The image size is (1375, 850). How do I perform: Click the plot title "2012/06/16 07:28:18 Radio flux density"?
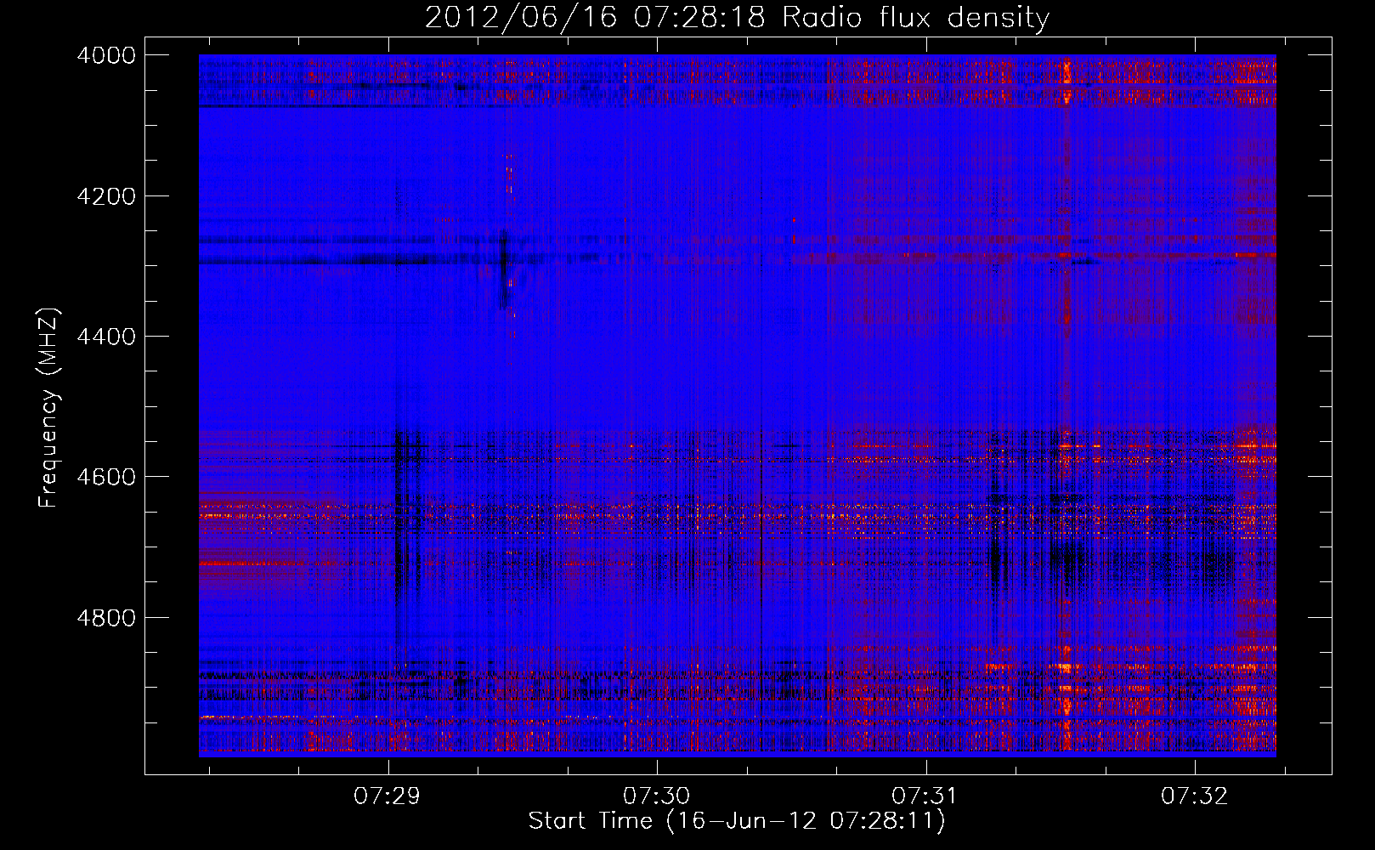[737, 17]
